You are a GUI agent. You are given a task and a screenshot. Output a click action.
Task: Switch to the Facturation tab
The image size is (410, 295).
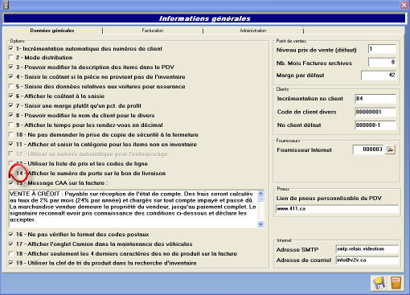coord(153,31)
